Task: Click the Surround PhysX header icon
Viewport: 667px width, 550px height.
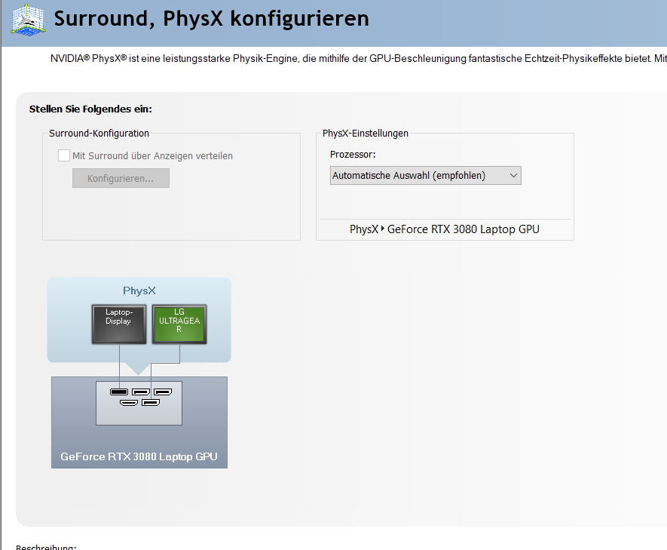Action: pyautogui.click(x=28, y=19)
